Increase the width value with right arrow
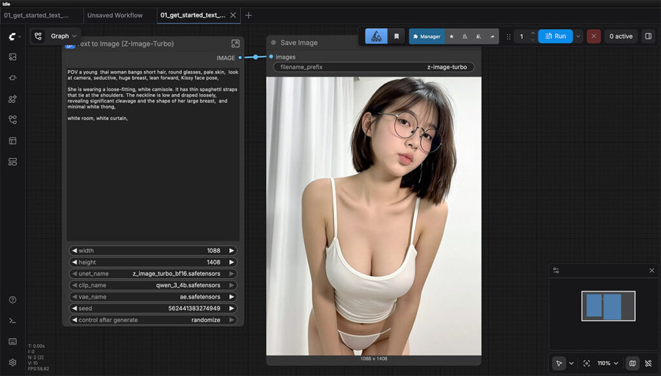The image size is (661, 376). (232, 251)
